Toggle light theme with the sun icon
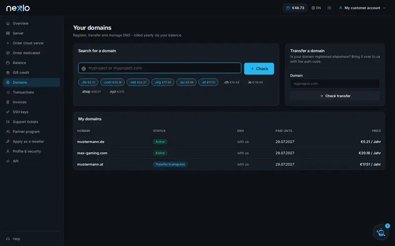 (329, 8)
